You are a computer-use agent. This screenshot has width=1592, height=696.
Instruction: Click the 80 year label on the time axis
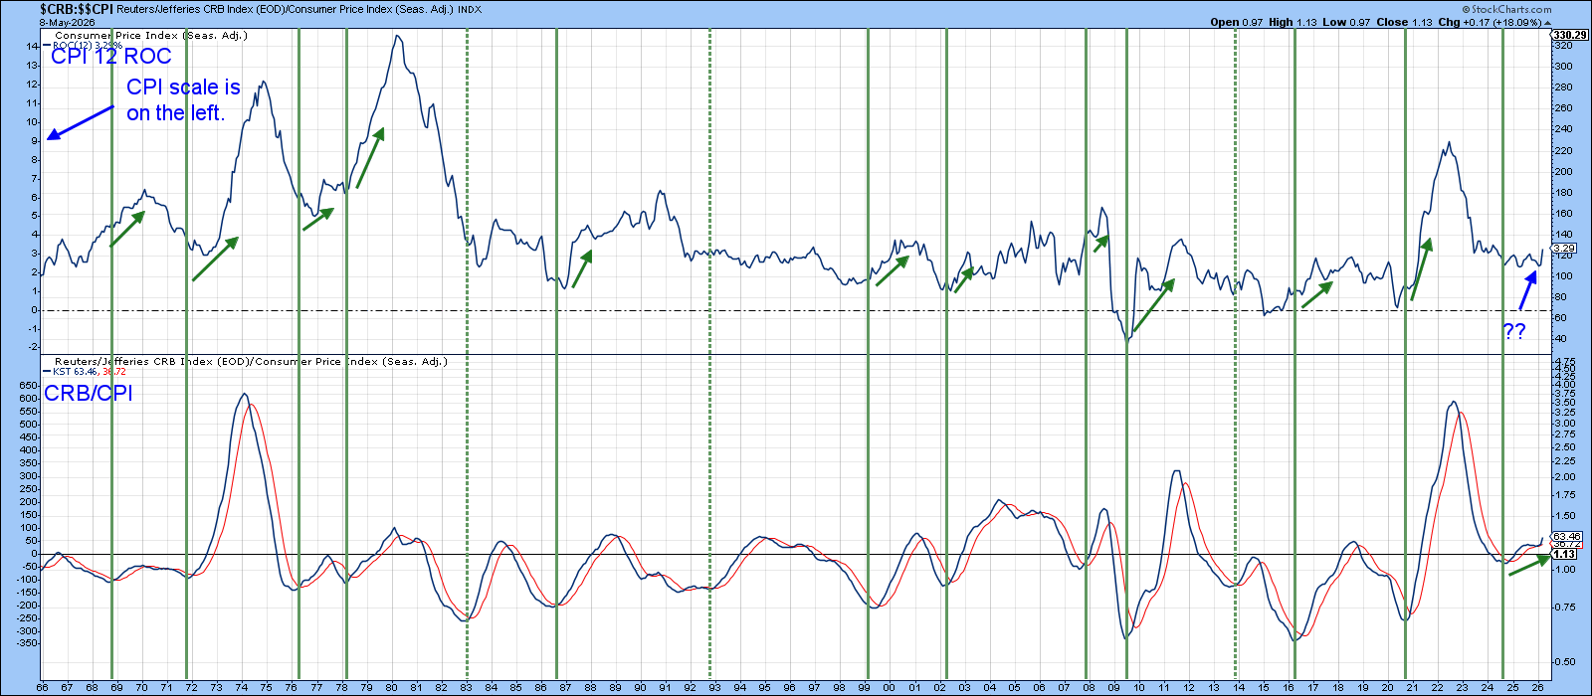pos(391,688)
